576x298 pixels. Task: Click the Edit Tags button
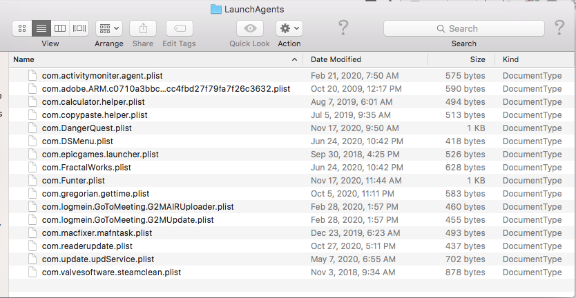click(x=180, y=28)
